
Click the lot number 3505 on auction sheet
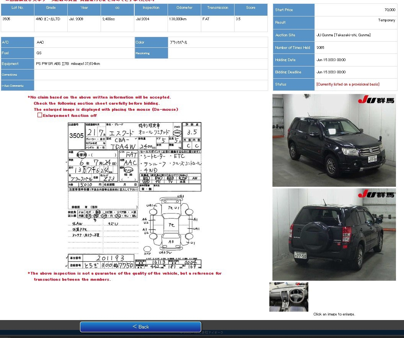[77, 136]
